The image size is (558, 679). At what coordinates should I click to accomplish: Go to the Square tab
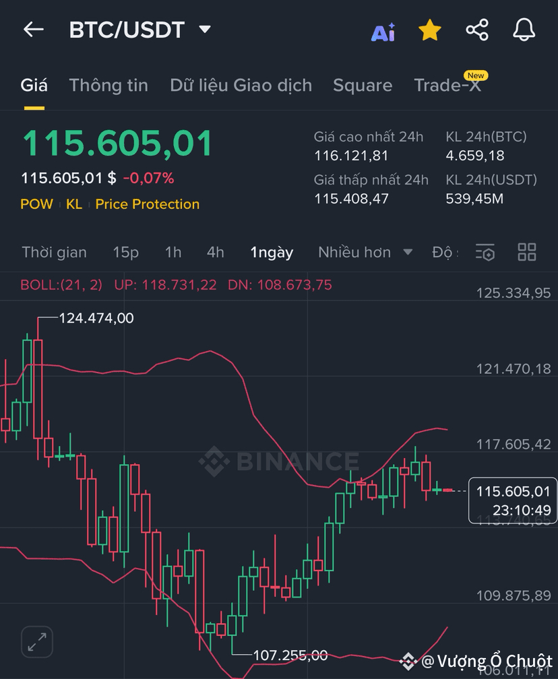[x=363, y=86]
